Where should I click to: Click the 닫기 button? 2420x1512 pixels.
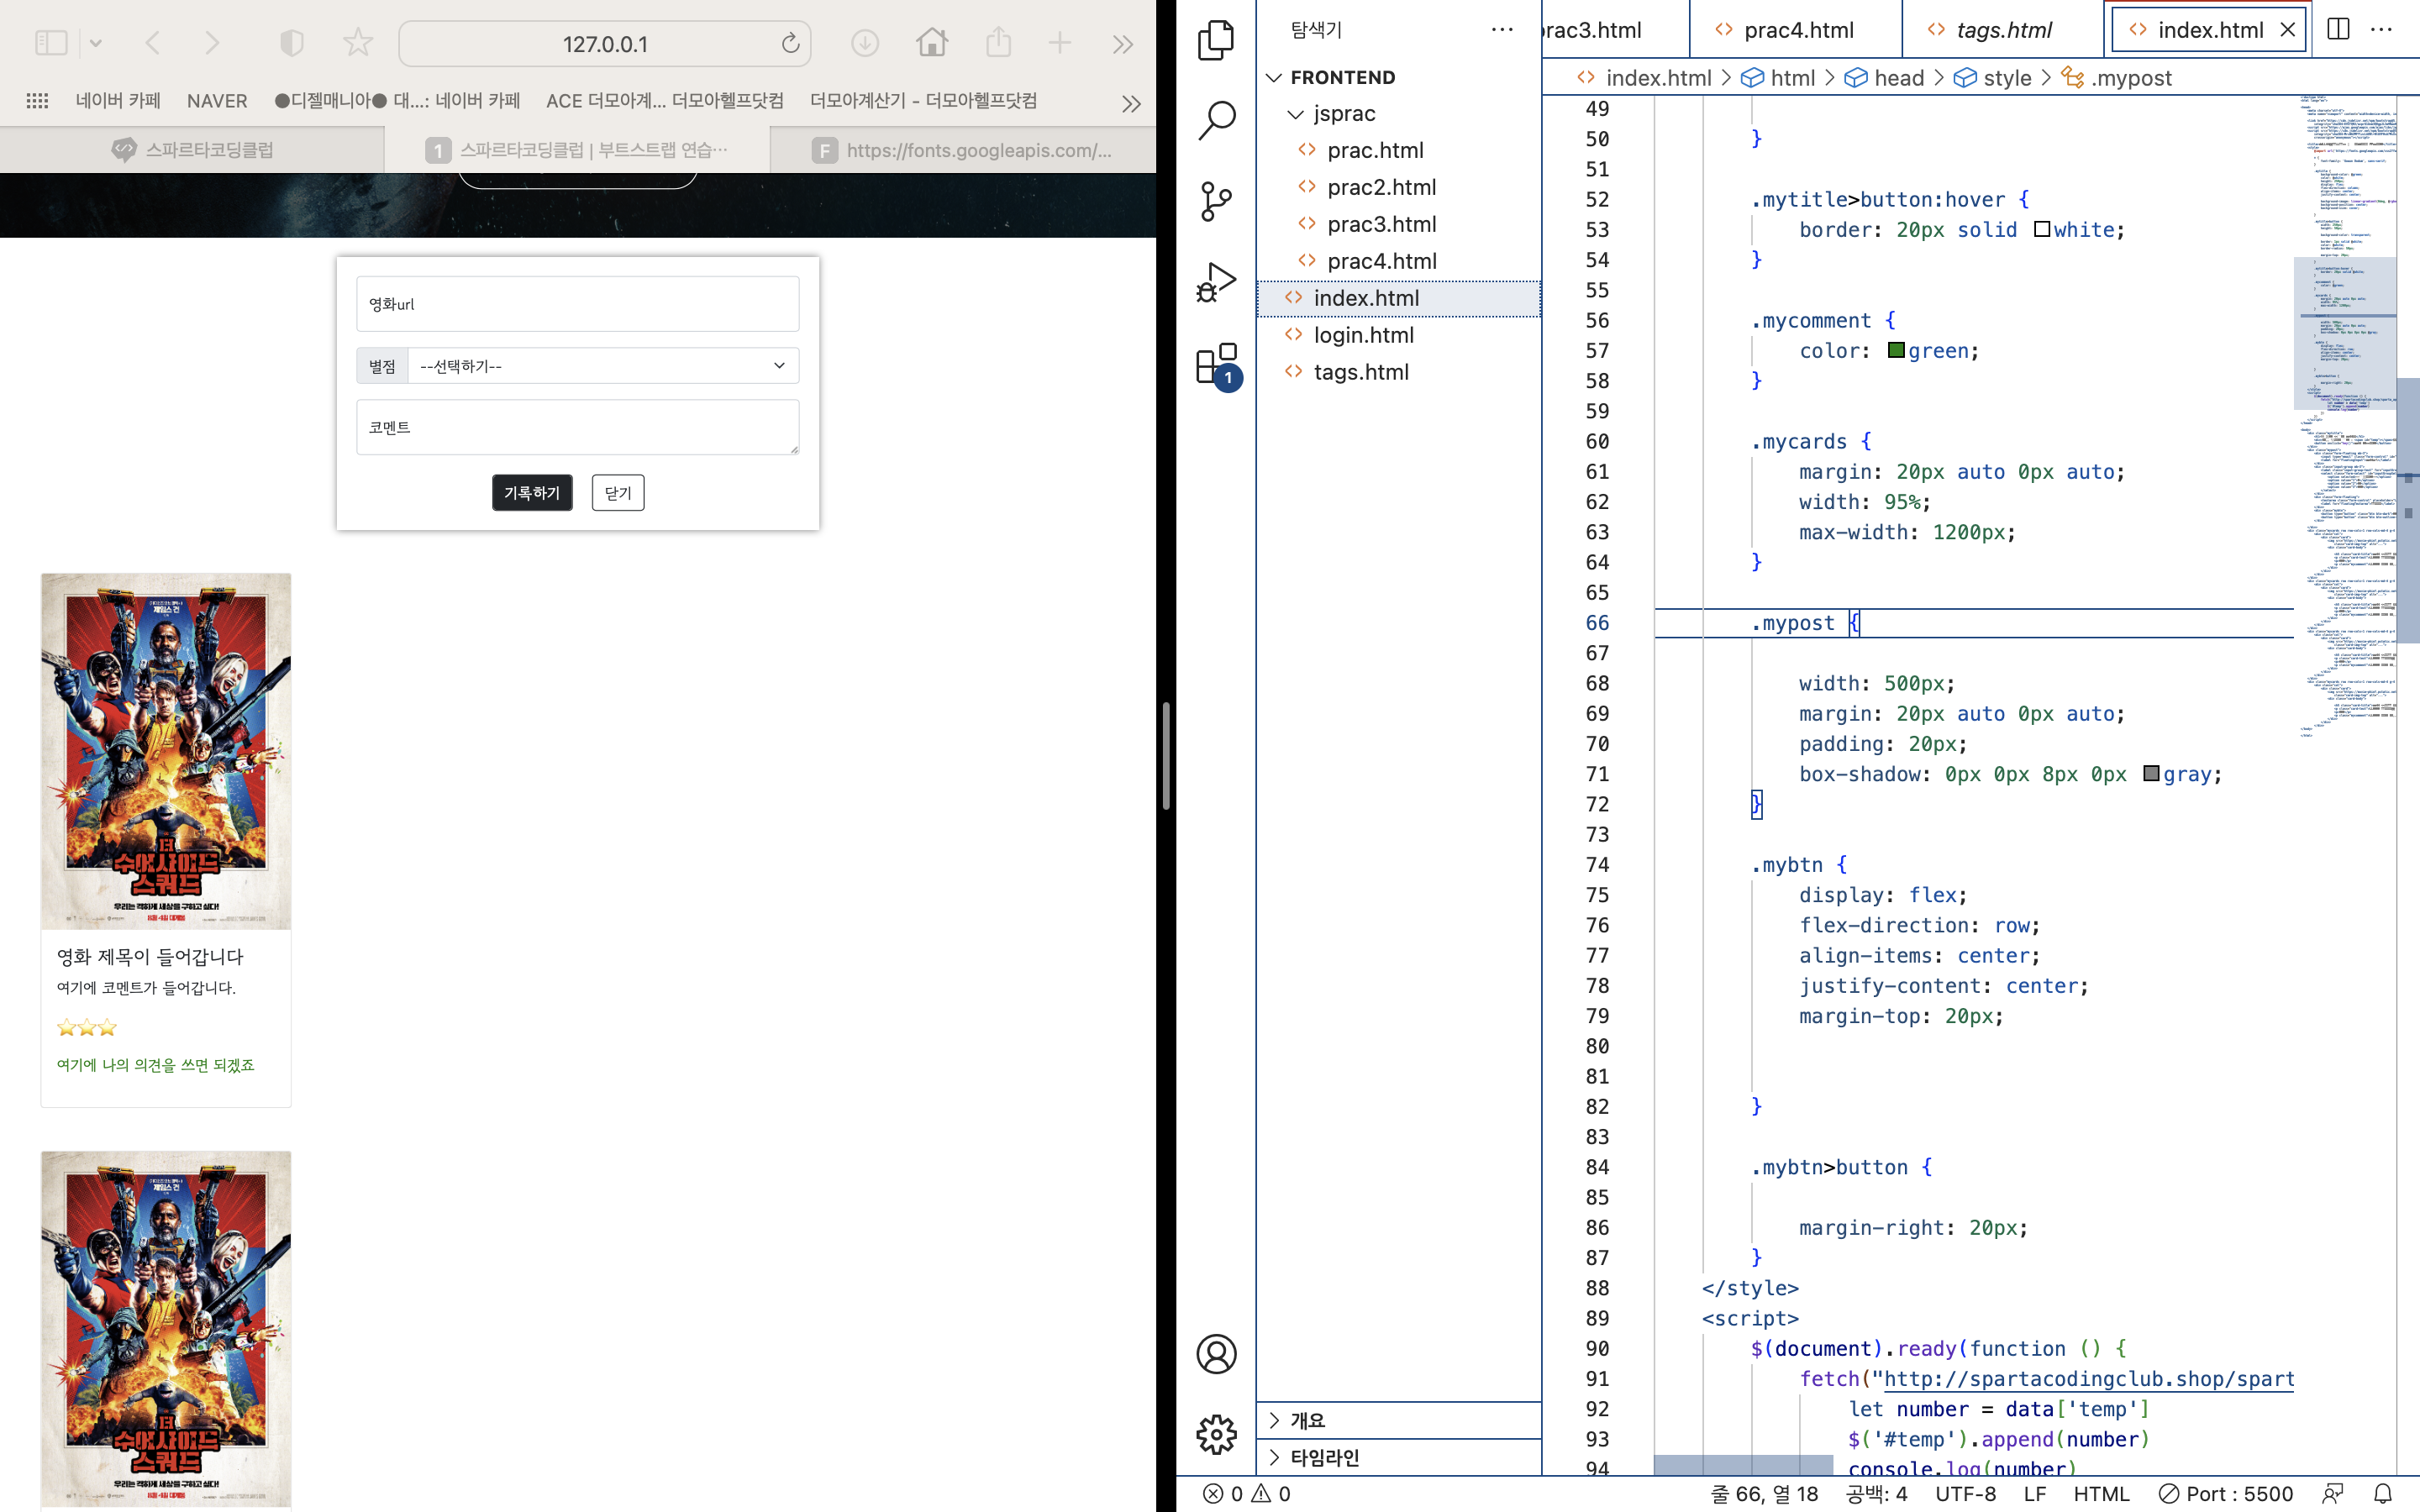pyautogui.click(x=618, y=493)
